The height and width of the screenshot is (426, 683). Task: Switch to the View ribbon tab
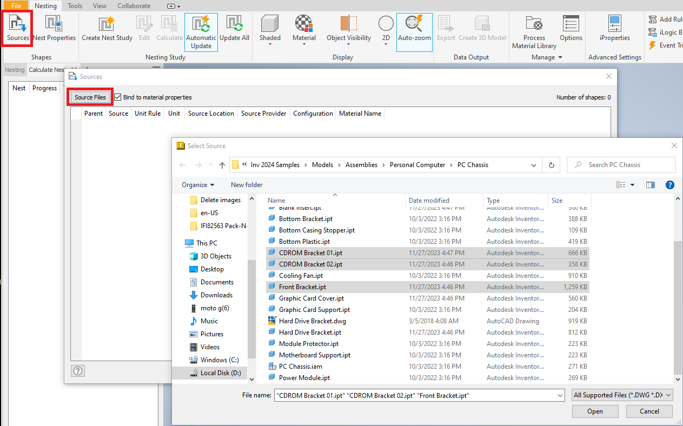click(x=100, y=6)
